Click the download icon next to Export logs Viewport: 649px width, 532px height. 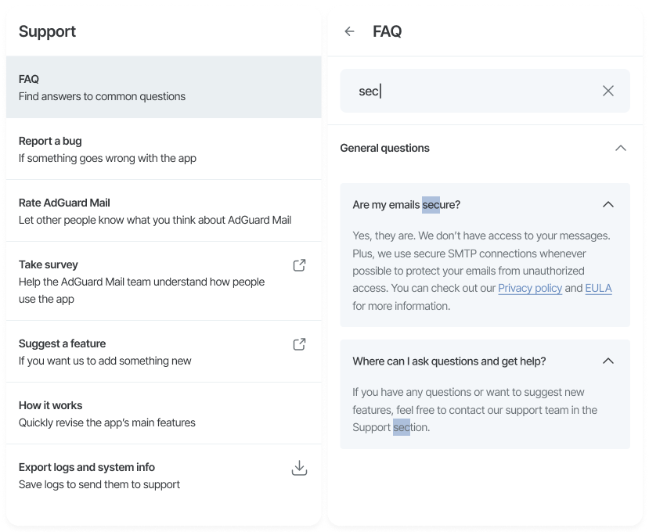click(299, 468)
